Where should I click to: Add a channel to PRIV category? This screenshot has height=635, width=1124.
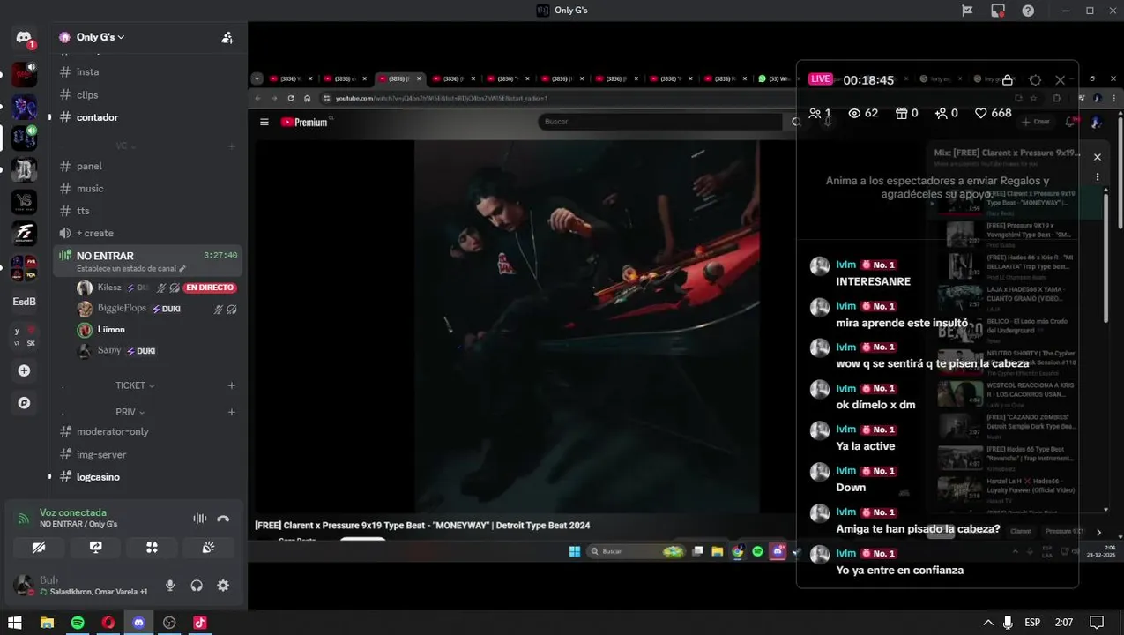(232, 412)
